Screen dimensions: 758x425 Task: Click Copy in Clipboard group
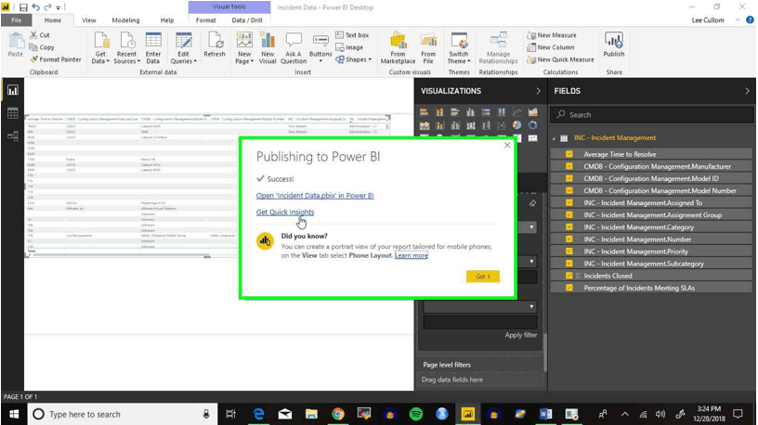coord(42,47)
